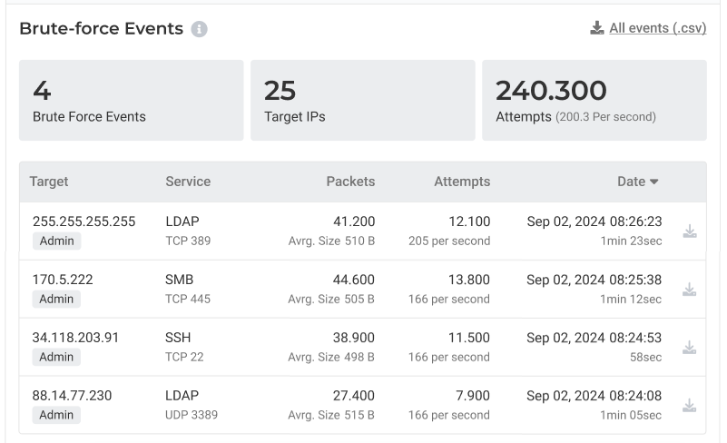The height and width of the screenshot is (443, 727).
Task: Sort by the Service column header
Action: [x=188, y=182]
